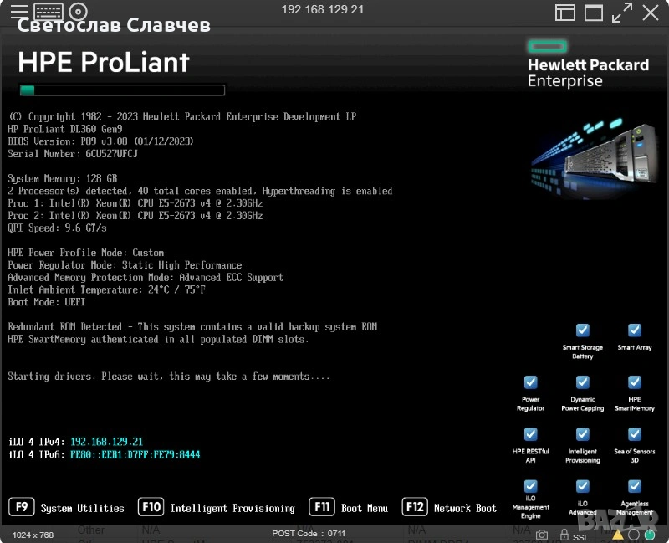
Task: Open the virtual media disc menu
Action: [78, 12]
